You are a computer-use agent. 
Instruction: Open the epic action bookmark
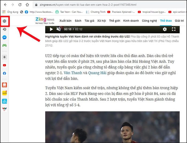(x=178, y=12)
